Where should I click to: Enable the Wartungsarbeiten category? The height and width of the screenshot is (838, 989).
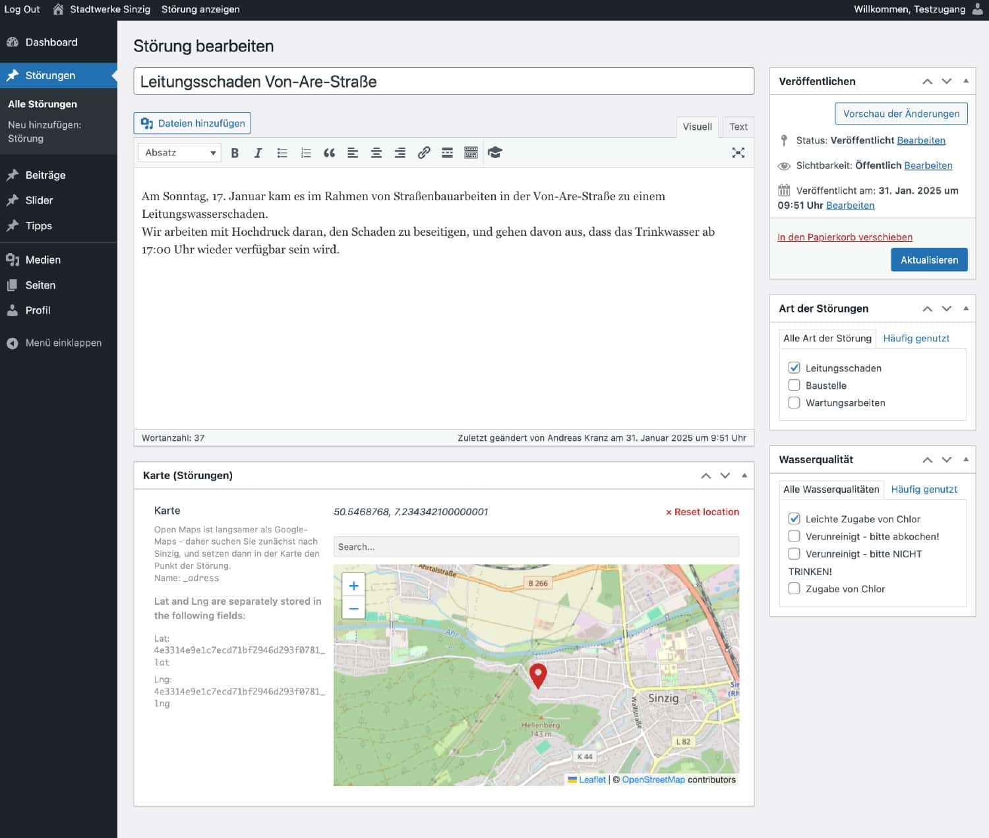(794, 403)
